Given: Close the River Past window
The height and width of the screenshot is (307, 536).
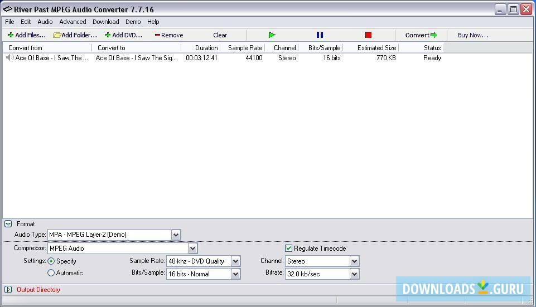Looking at the screenshot, I should 526,9.
